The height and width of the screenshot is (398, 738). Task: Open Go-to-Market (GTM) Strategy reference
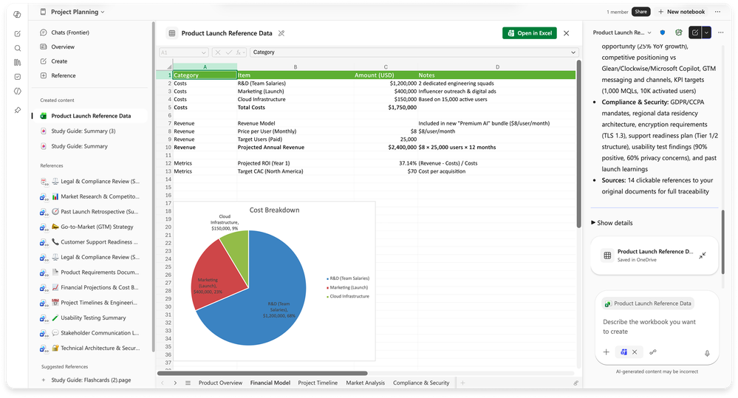click(89, 227)
